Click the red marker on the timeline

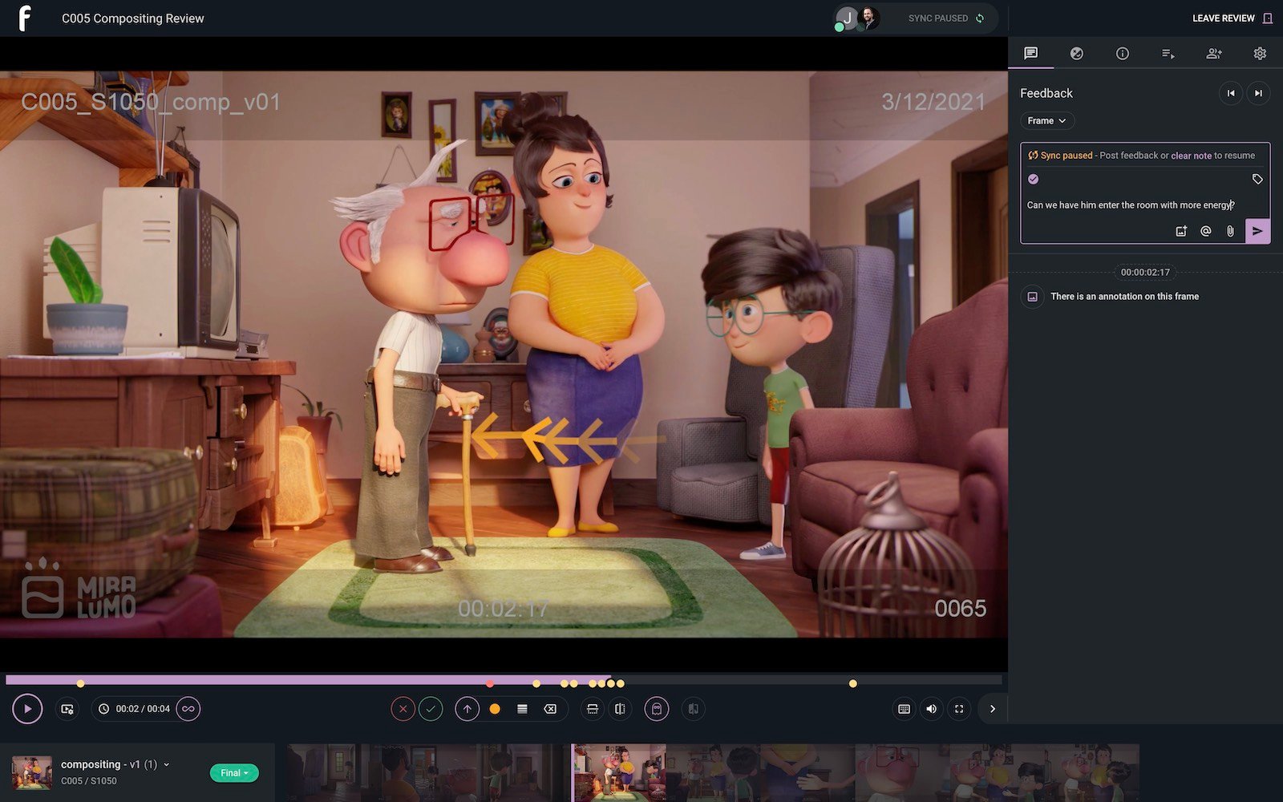tap(490, 684)
